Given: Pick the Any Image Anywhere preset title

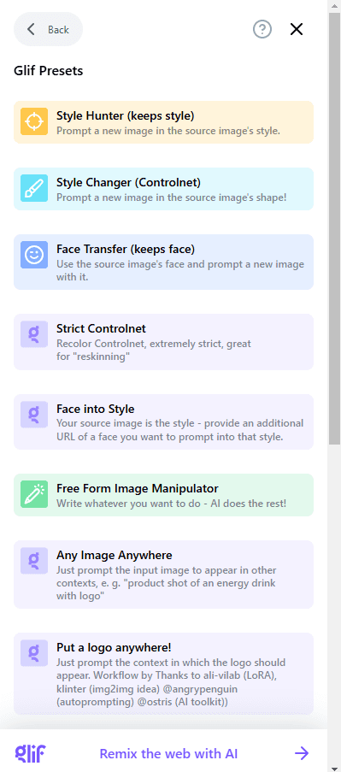Looking at the screenshot, I should click(115, 556).
